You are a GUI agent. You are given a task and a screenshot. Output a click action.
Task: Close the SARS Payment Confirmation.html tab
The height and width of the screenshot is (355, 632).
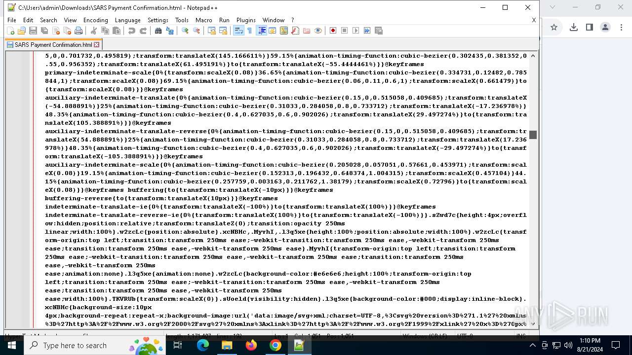pyautogui.click(x=97, y=45)
